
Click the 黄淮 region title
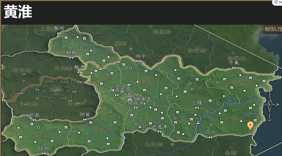point(18,12)
